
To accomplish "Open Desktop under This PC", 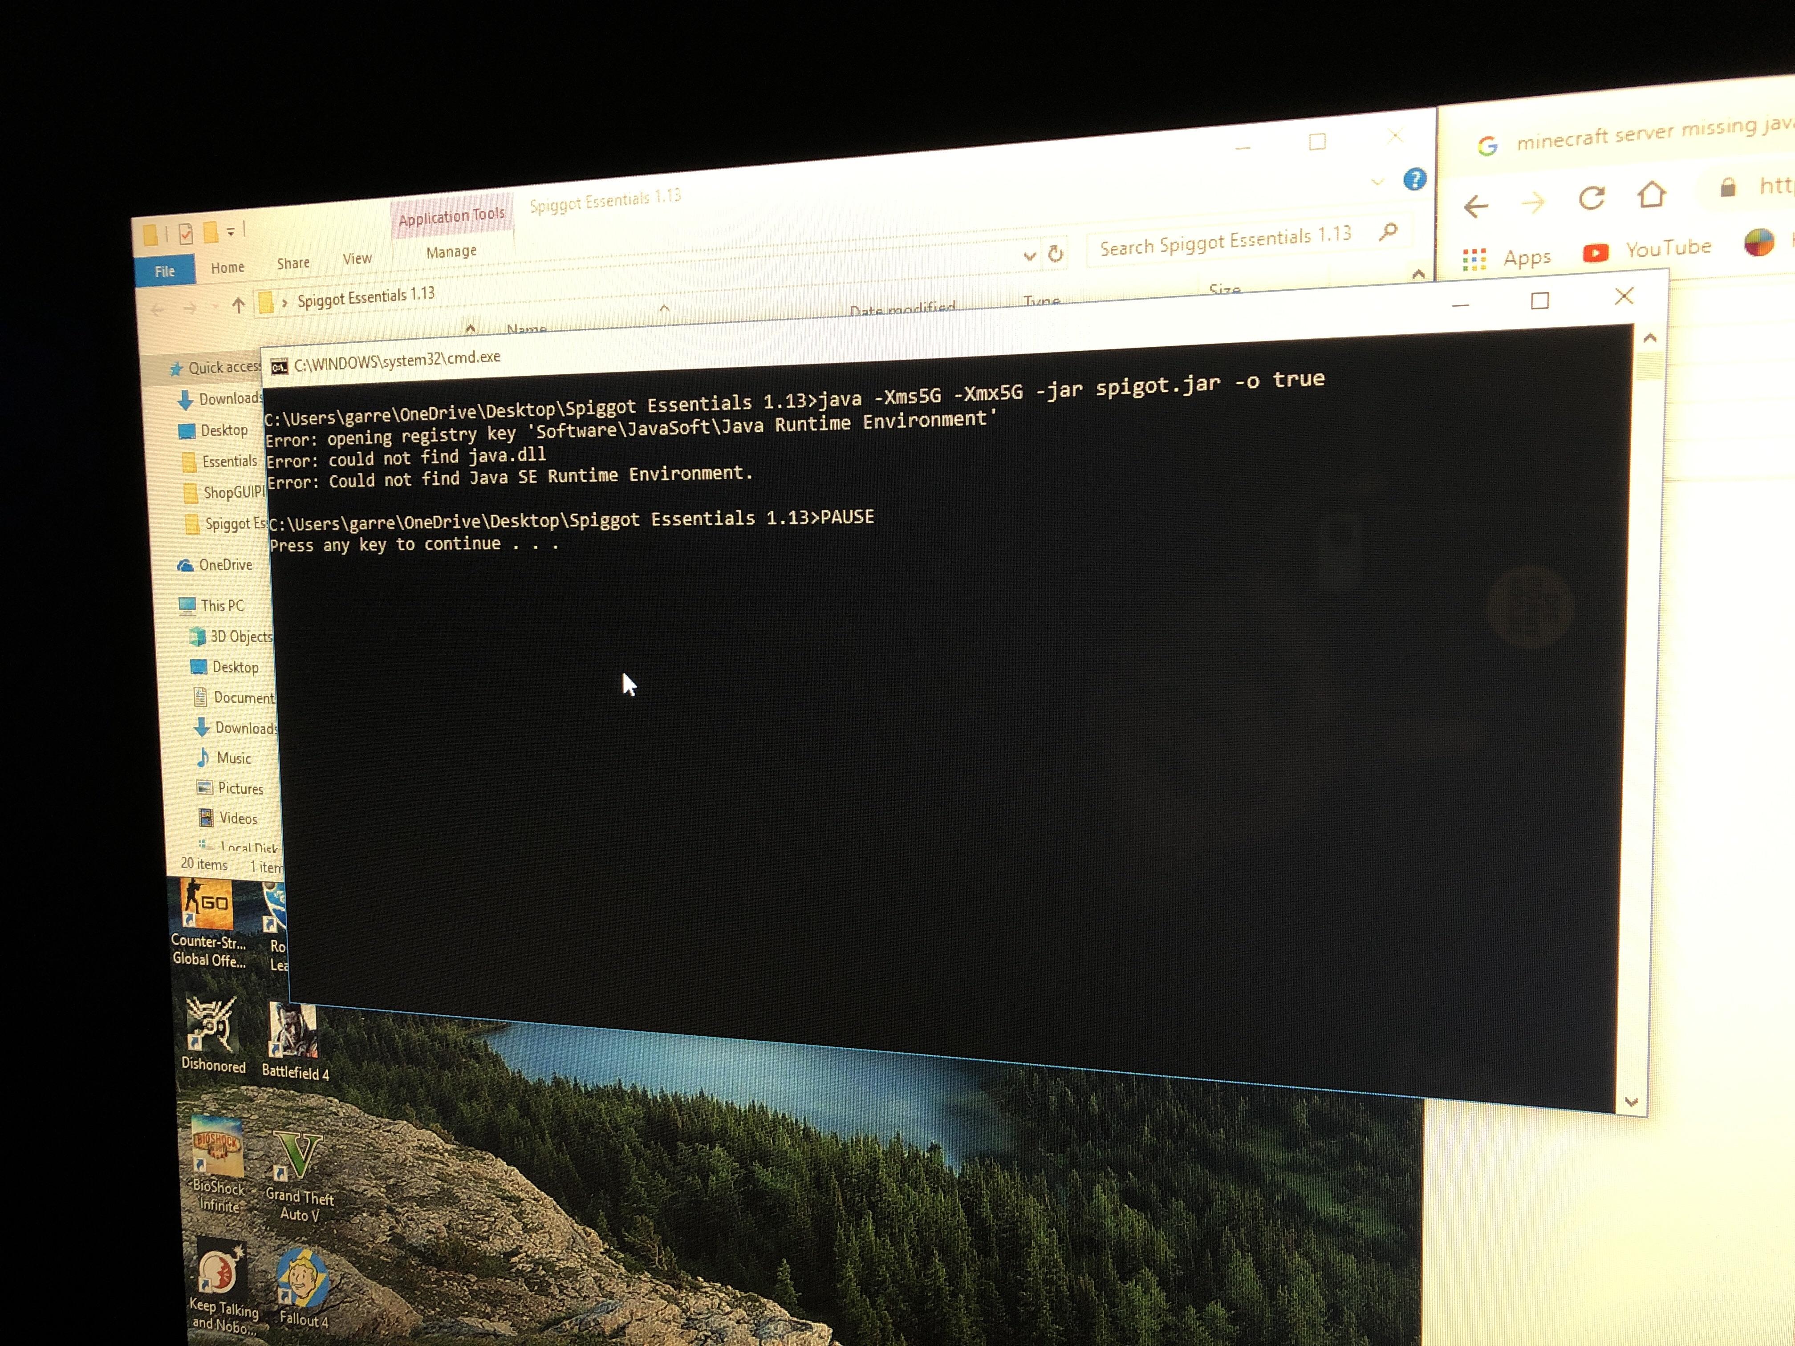I will (225, 667).
